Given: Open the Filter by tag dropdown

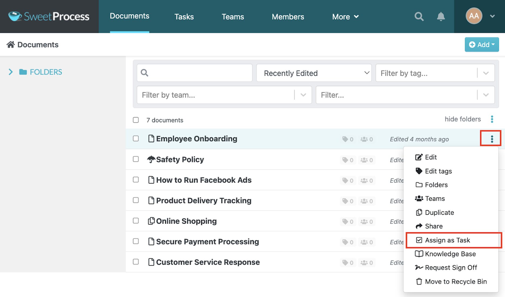Looking at the screenshot, I should point(435,73).
